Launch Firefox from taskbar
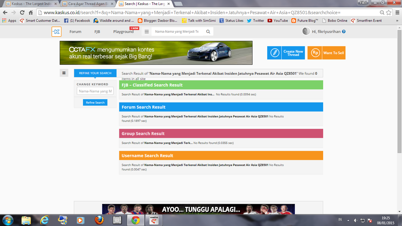 click(99, 220)
